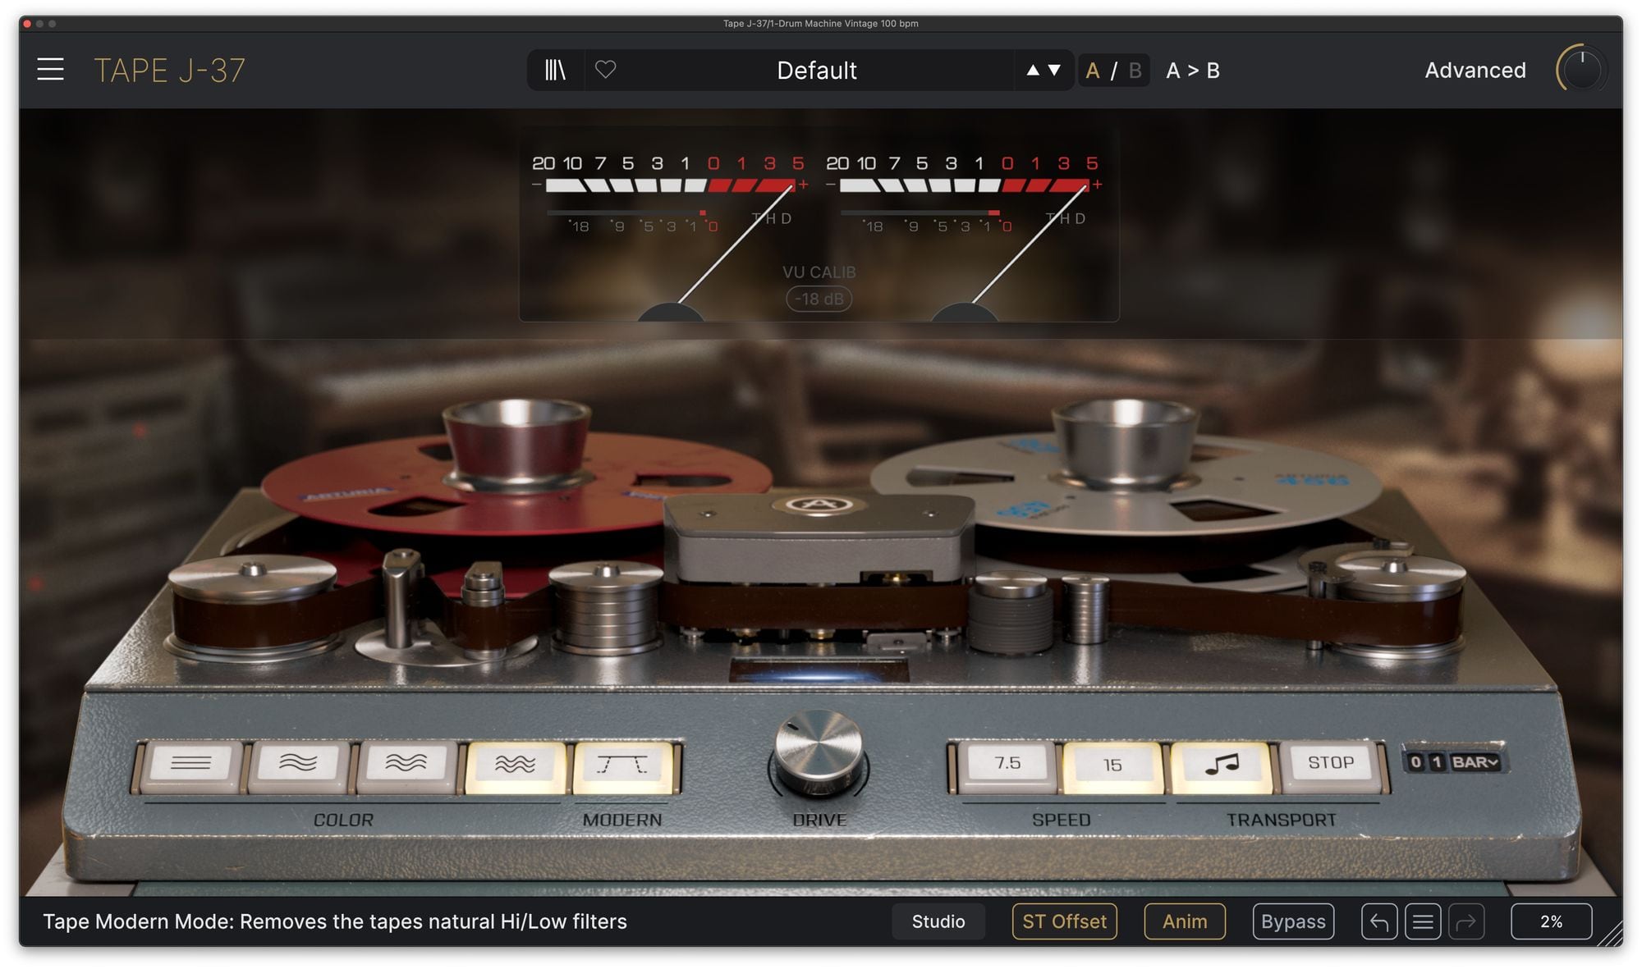Toggle the ST Offset button

1064,921
